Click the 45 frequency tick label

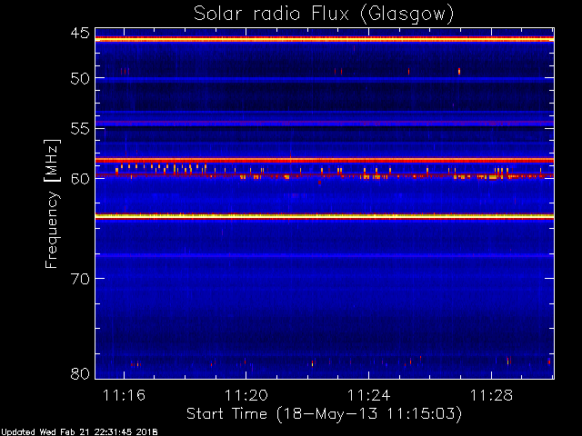tap(80, 34)
